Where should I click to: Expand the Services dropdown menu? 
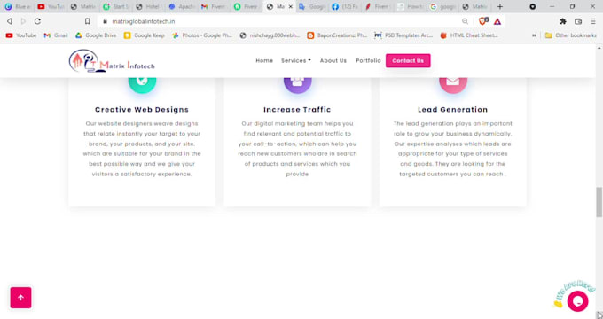click(x=296, y=61)
